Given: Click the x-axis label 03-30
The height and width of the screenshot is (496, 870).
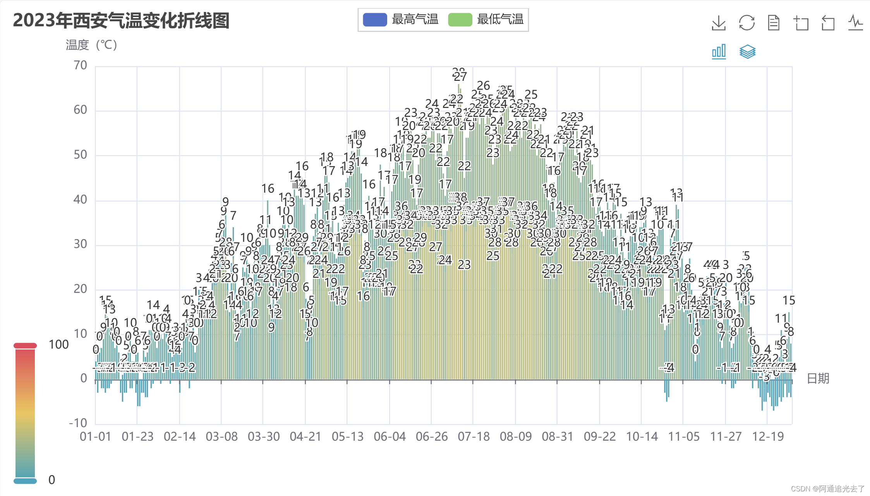Looking at the screenshot, I should click(x=264, y=436).
